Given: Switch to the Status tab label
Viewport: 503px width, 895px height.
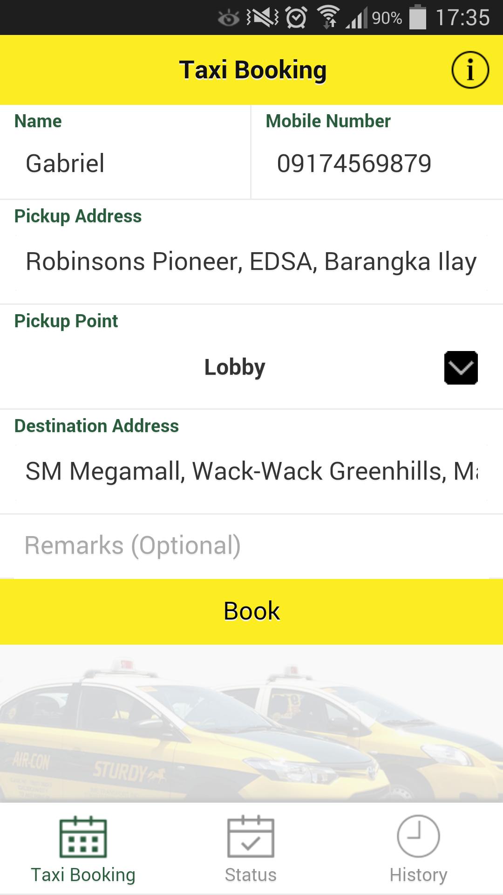Looking at the screenshot, I should 251,875.
